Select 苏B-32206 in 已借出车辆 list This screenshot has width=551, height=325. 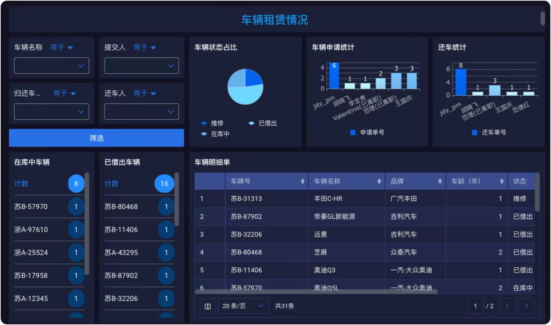[x=139, y=298]
